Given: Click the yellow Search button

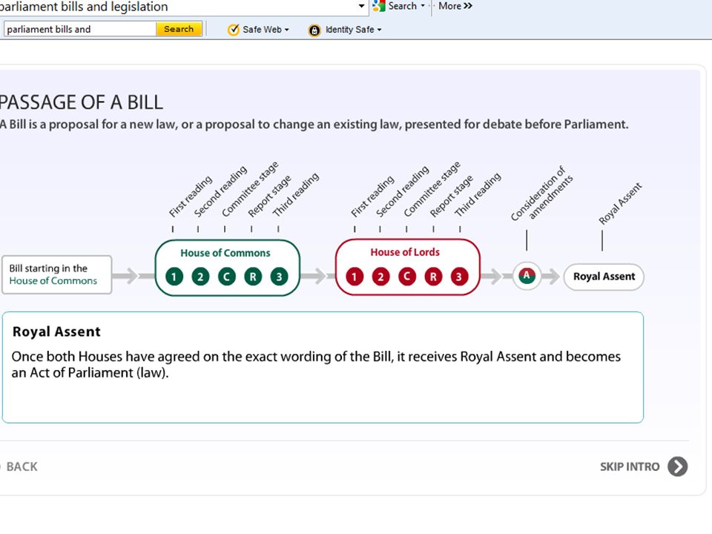Looking at the screenshot, I should 179,29.
